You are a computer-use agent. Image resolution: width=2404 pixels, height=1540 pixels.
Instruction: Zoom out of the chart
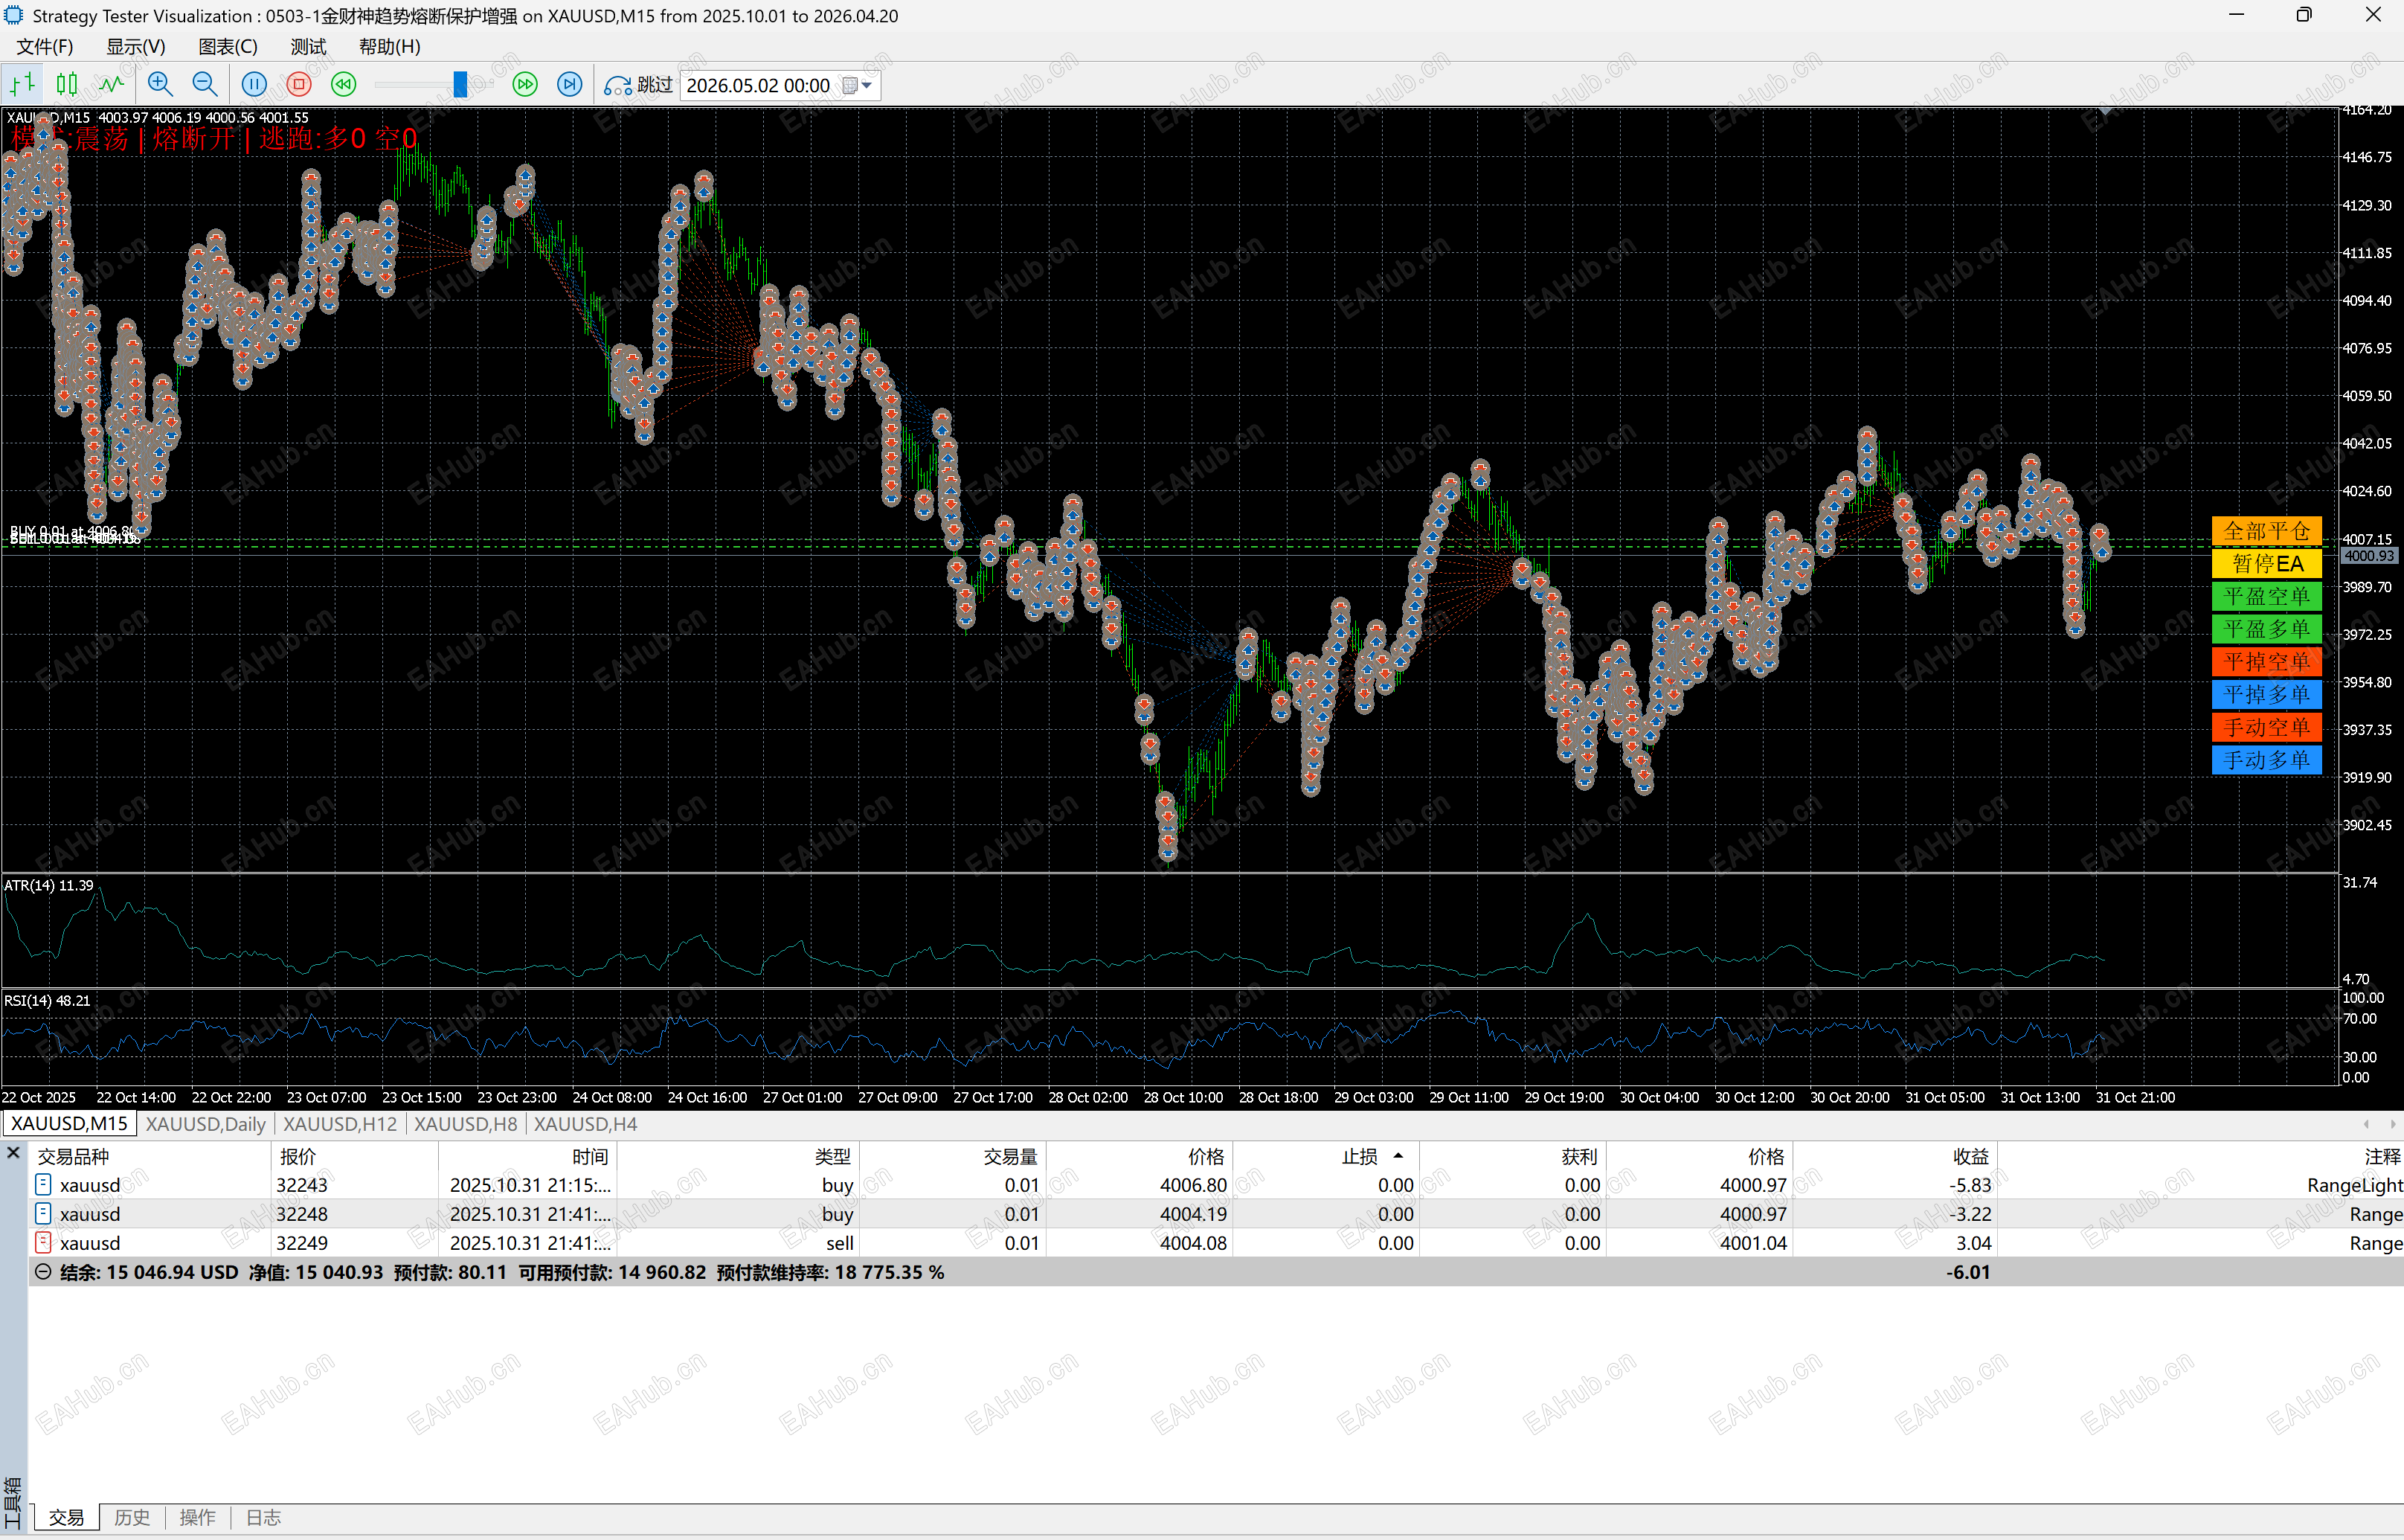point(205,84)
